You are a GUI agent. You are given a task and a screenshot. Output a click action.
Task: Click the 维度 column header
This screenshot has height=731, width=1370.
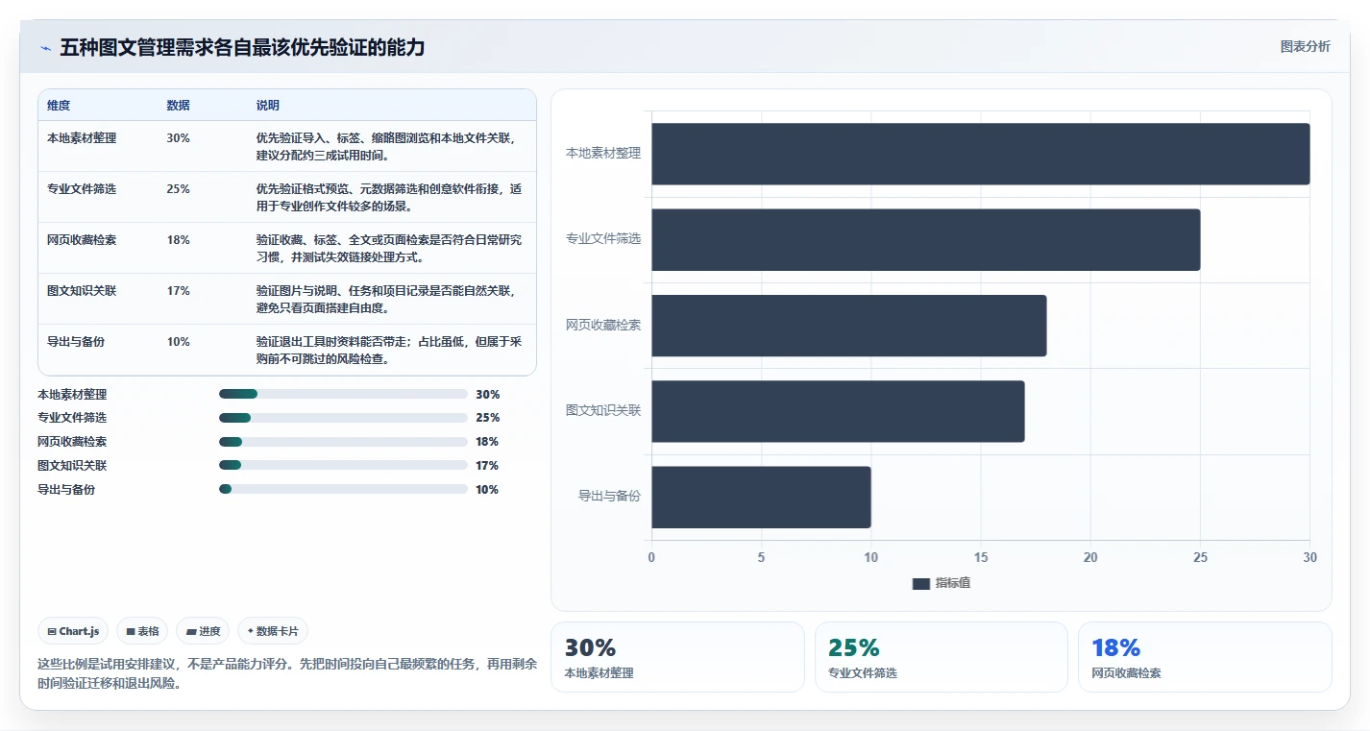pyautogui.click(x=59, y=106)
